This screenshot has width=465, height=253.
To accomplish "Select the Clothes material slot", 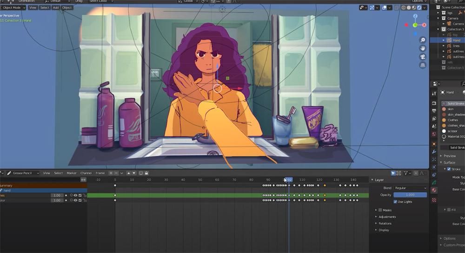I will coord(452,120).
